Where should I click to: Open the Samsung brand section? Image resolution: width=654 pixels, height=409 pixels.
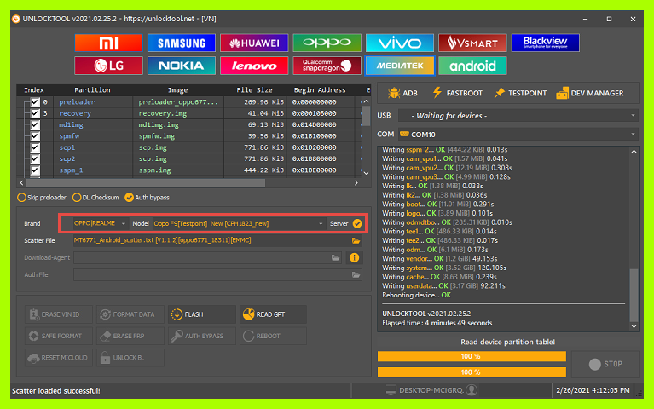click(181, 43)
